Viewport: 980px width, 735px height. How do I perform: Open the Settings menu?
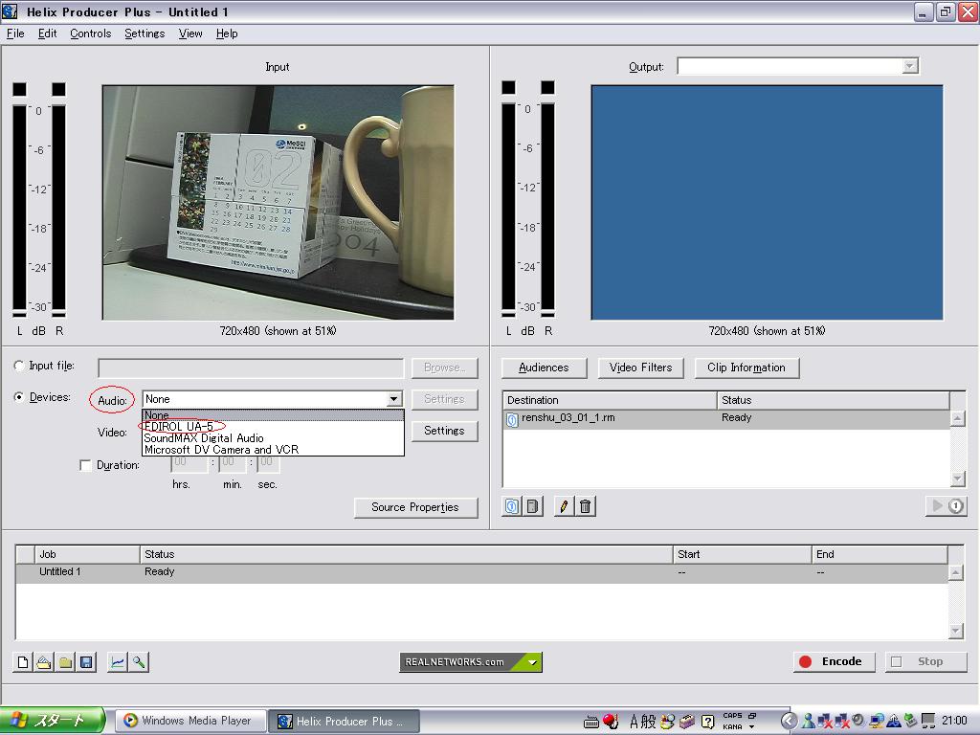coord(145,33)
